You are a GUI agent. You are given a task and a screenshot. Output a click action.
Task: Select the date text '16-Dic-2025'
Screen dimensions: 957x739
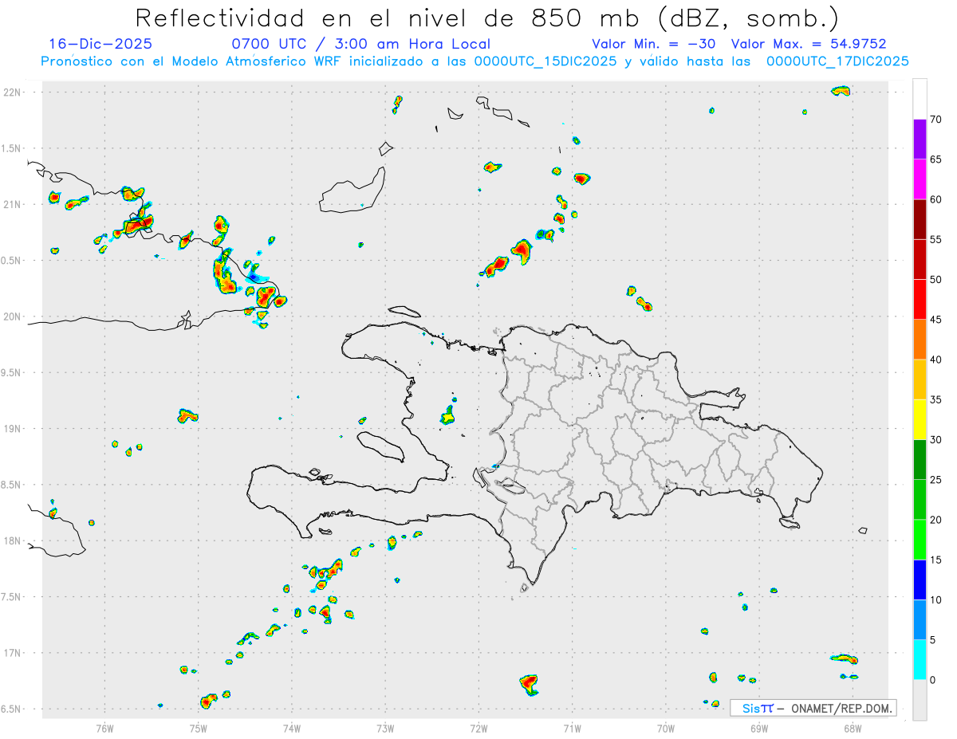coord(100,44)
